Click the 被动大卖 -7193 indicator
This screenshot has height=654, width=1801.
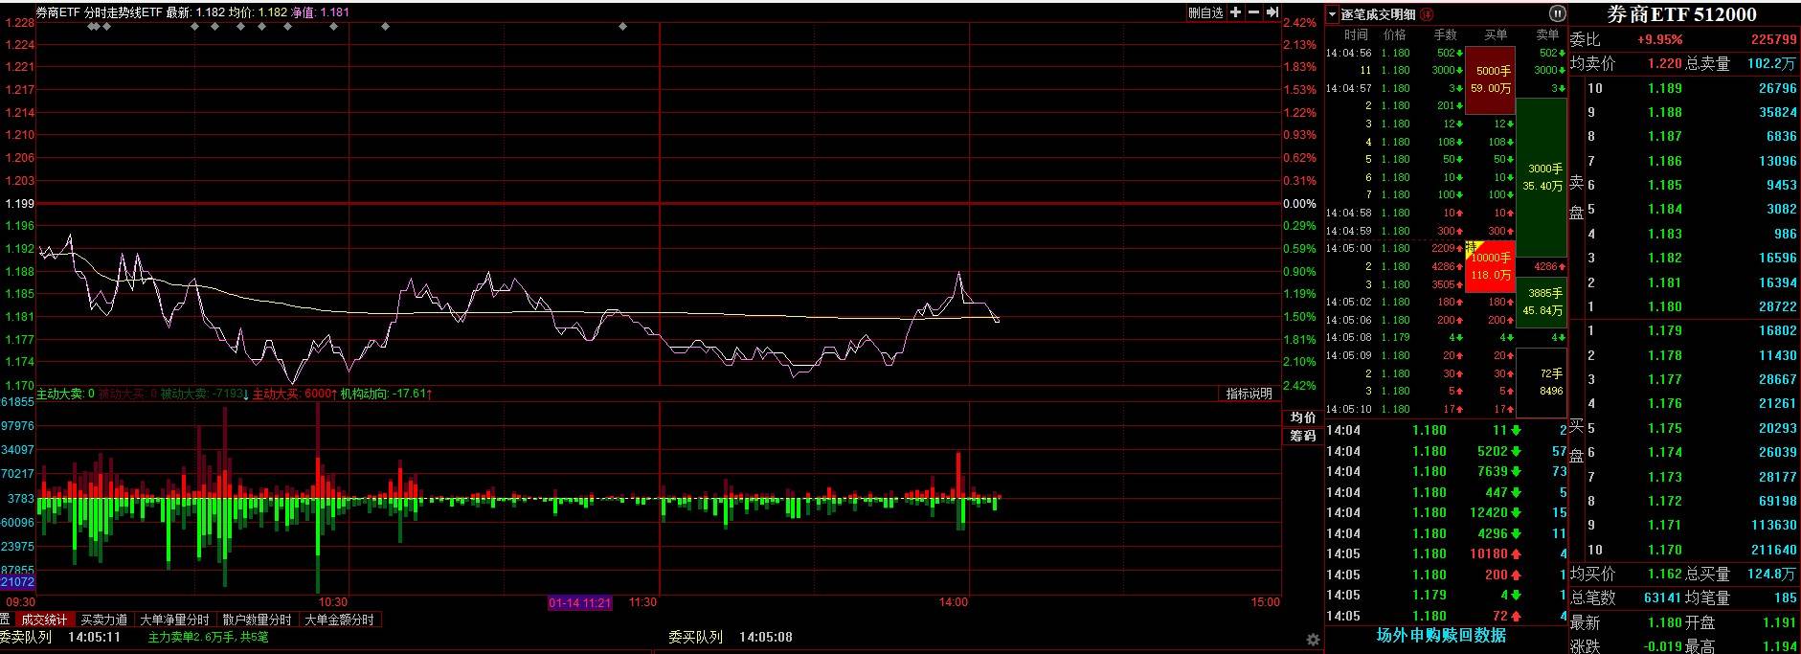coord(204,394)
